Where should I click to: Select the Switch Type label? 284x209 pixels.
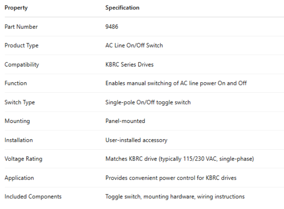click(x=20, y=102)
